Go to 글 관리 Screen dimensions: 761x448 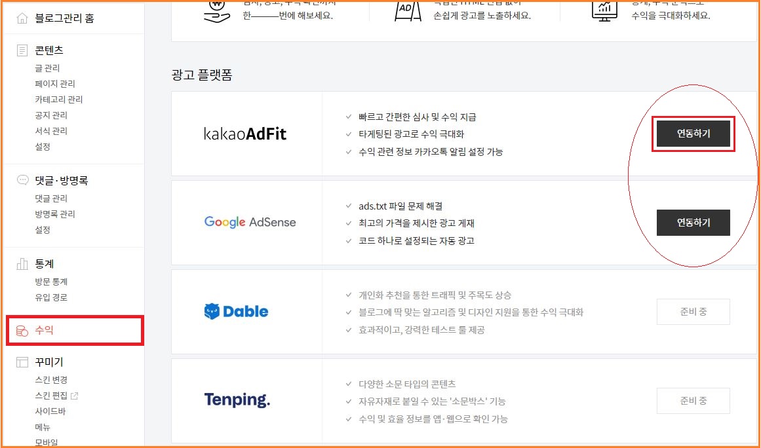click(48, 68)
